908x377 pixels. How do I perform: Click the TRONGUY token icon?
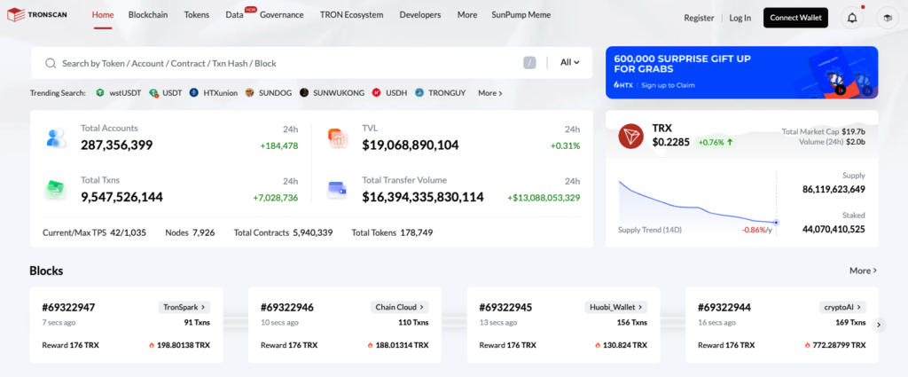tap(419, 92)
